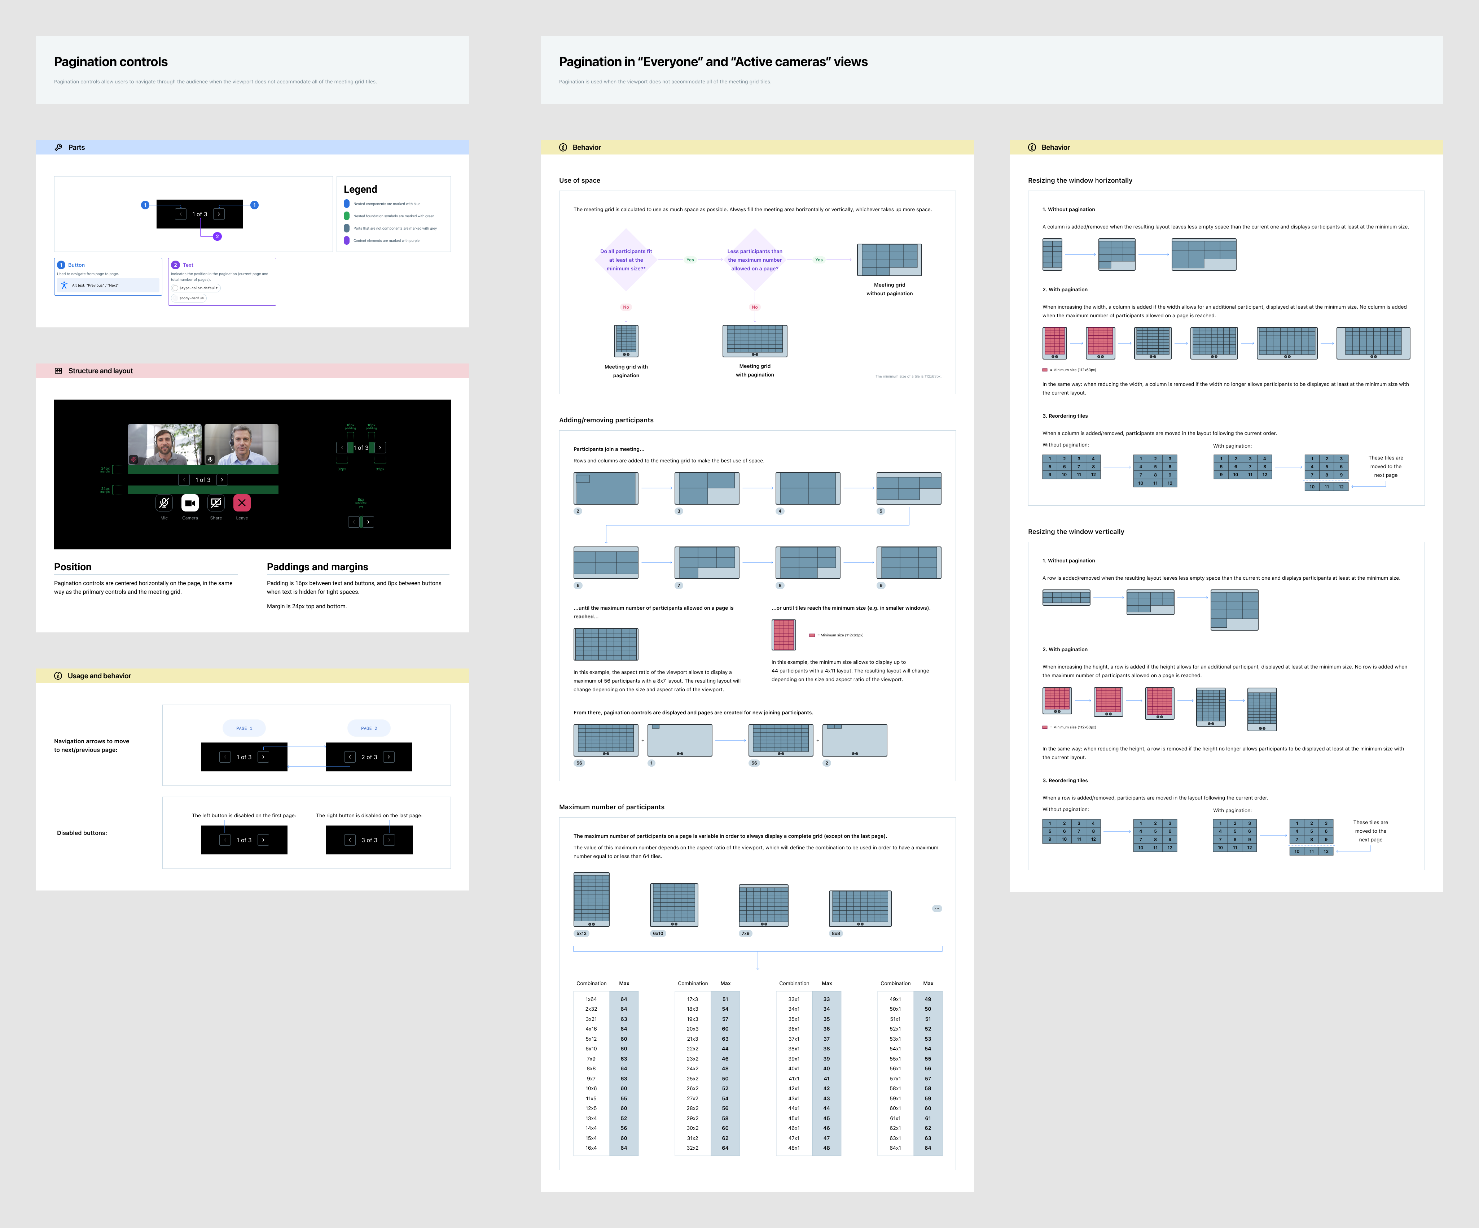Screen dimensions: 1479x1228
Task: Click the info icon in Behavior header above Use of space
Action: tap(563, 147)
